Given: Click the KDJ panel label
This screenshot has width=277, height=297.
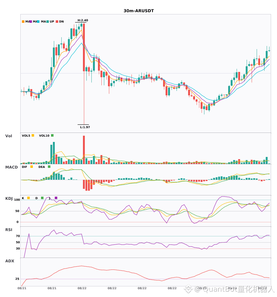Looking at the screenshot, I should (x=9, y=198).
